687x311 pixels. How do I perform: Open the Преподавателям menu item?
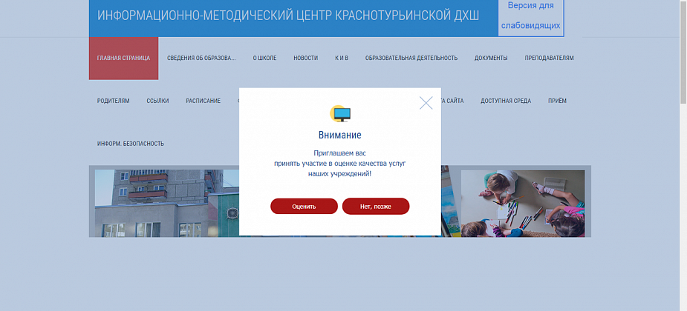click(x=550, y=58)
